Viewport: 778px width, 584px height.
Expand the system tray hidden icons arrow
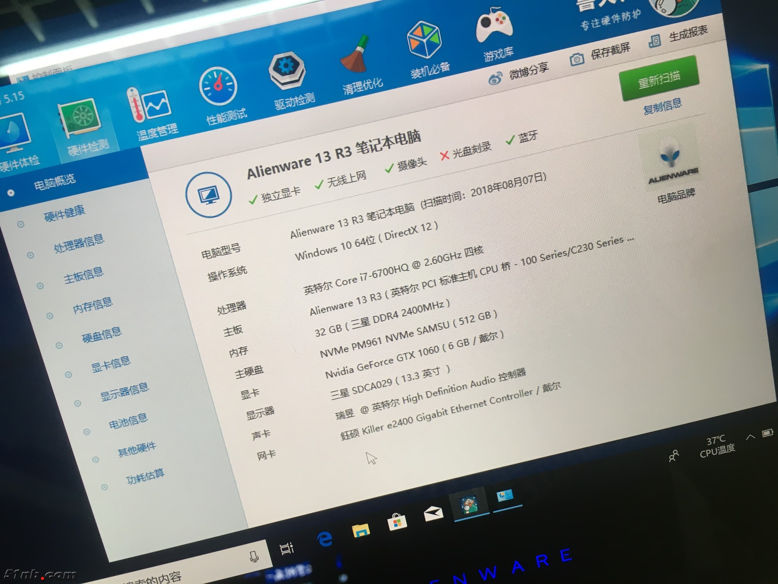pos(750,437)
